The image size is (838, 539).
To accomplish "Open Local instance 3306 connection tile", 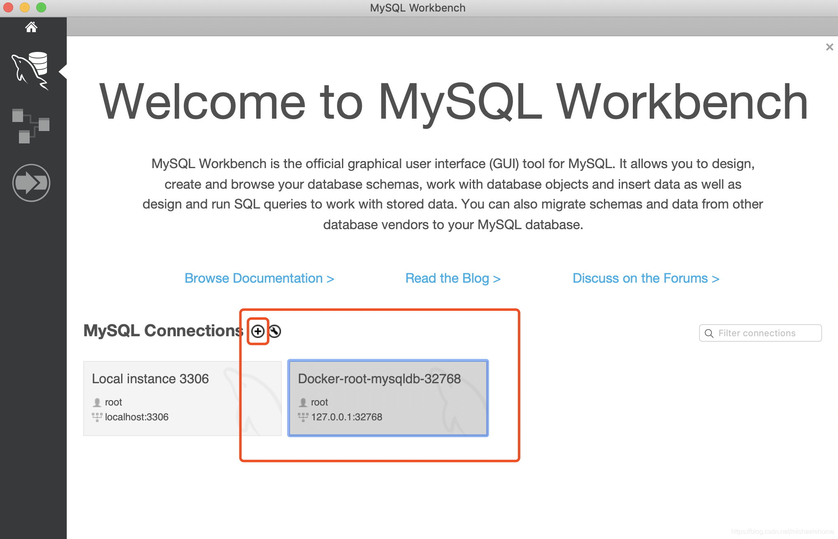I will [182, 398].
